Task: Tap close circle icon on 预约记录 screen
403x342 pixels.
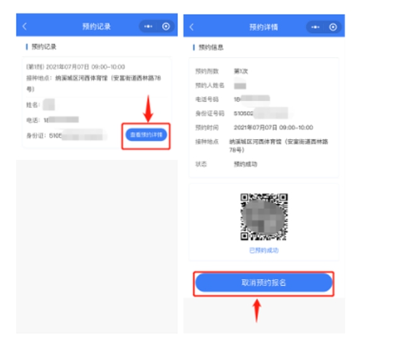Action: [x=166, y=27]
